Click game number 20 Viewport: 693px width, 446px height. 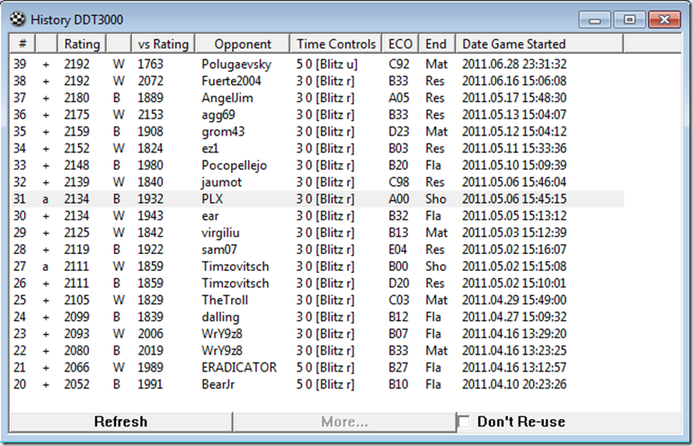(20, 384)
